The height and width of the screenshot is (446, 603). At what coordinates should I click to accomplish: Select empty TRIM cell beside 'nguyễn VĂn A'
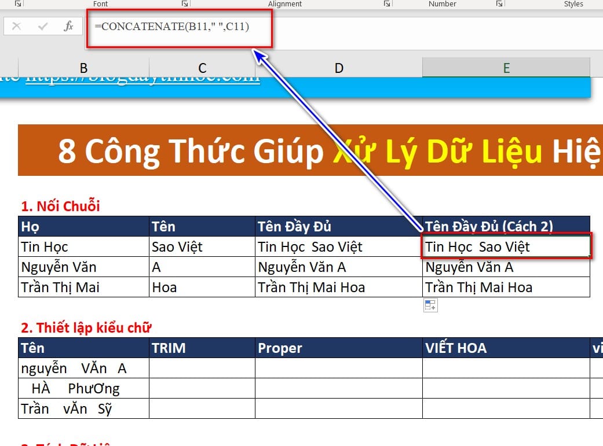pyautogui.click(x=202, y=368)
